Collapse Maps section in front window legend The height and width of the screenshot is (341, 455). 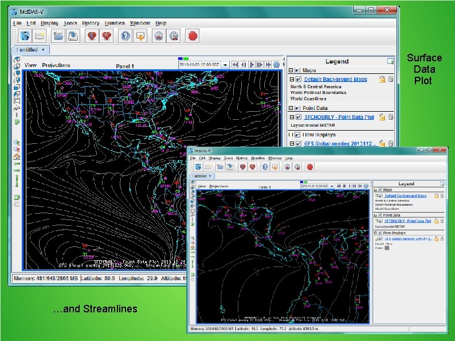(x=375, y=190)
